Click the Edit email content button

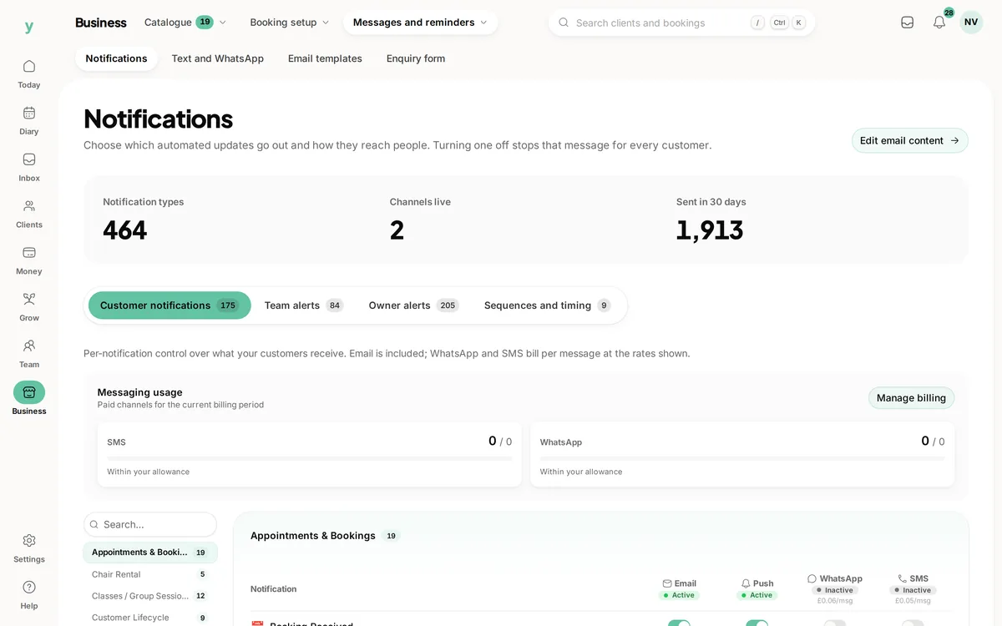tap(910, 140)
